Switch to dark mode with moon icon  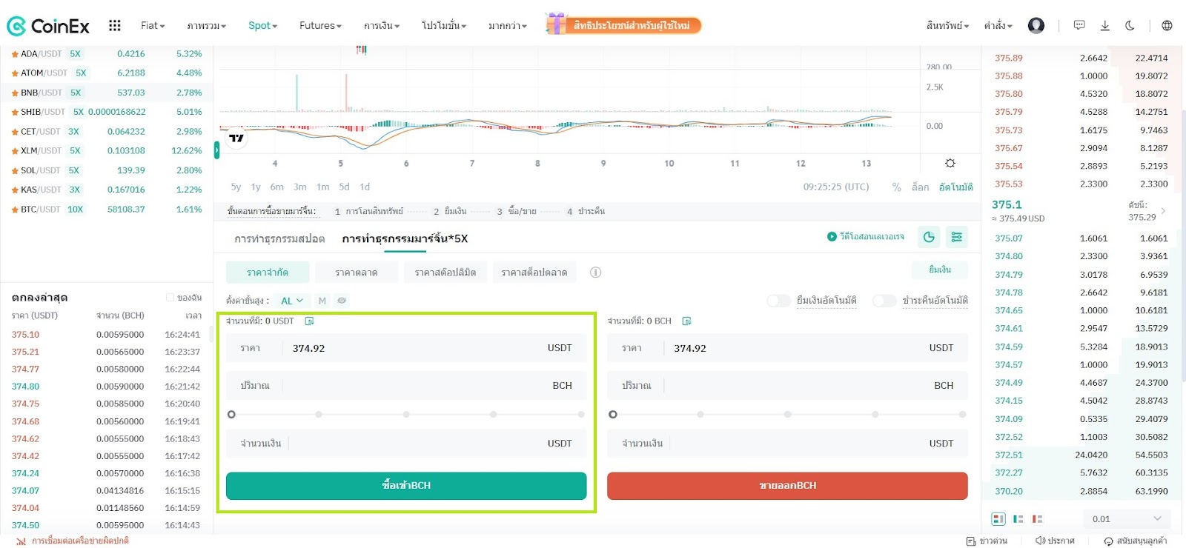coord(1130,26)
